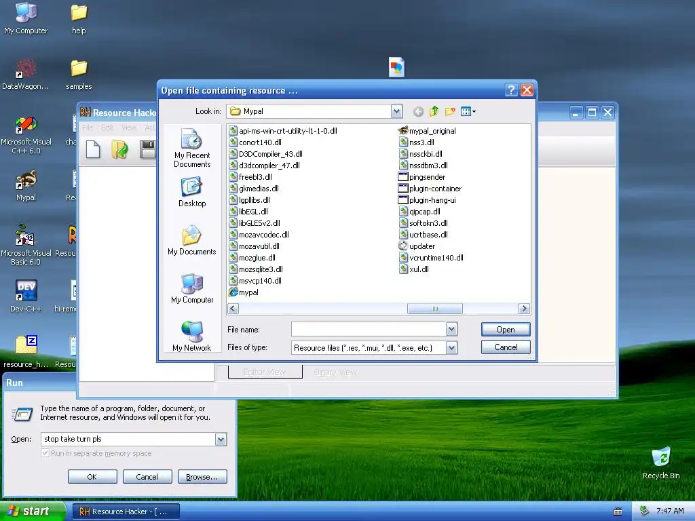The width and height of the screenshot is (695, 521).
Task: Click the Recycle Bin icon
Action: pyautogui.click(x=661, y=463)
